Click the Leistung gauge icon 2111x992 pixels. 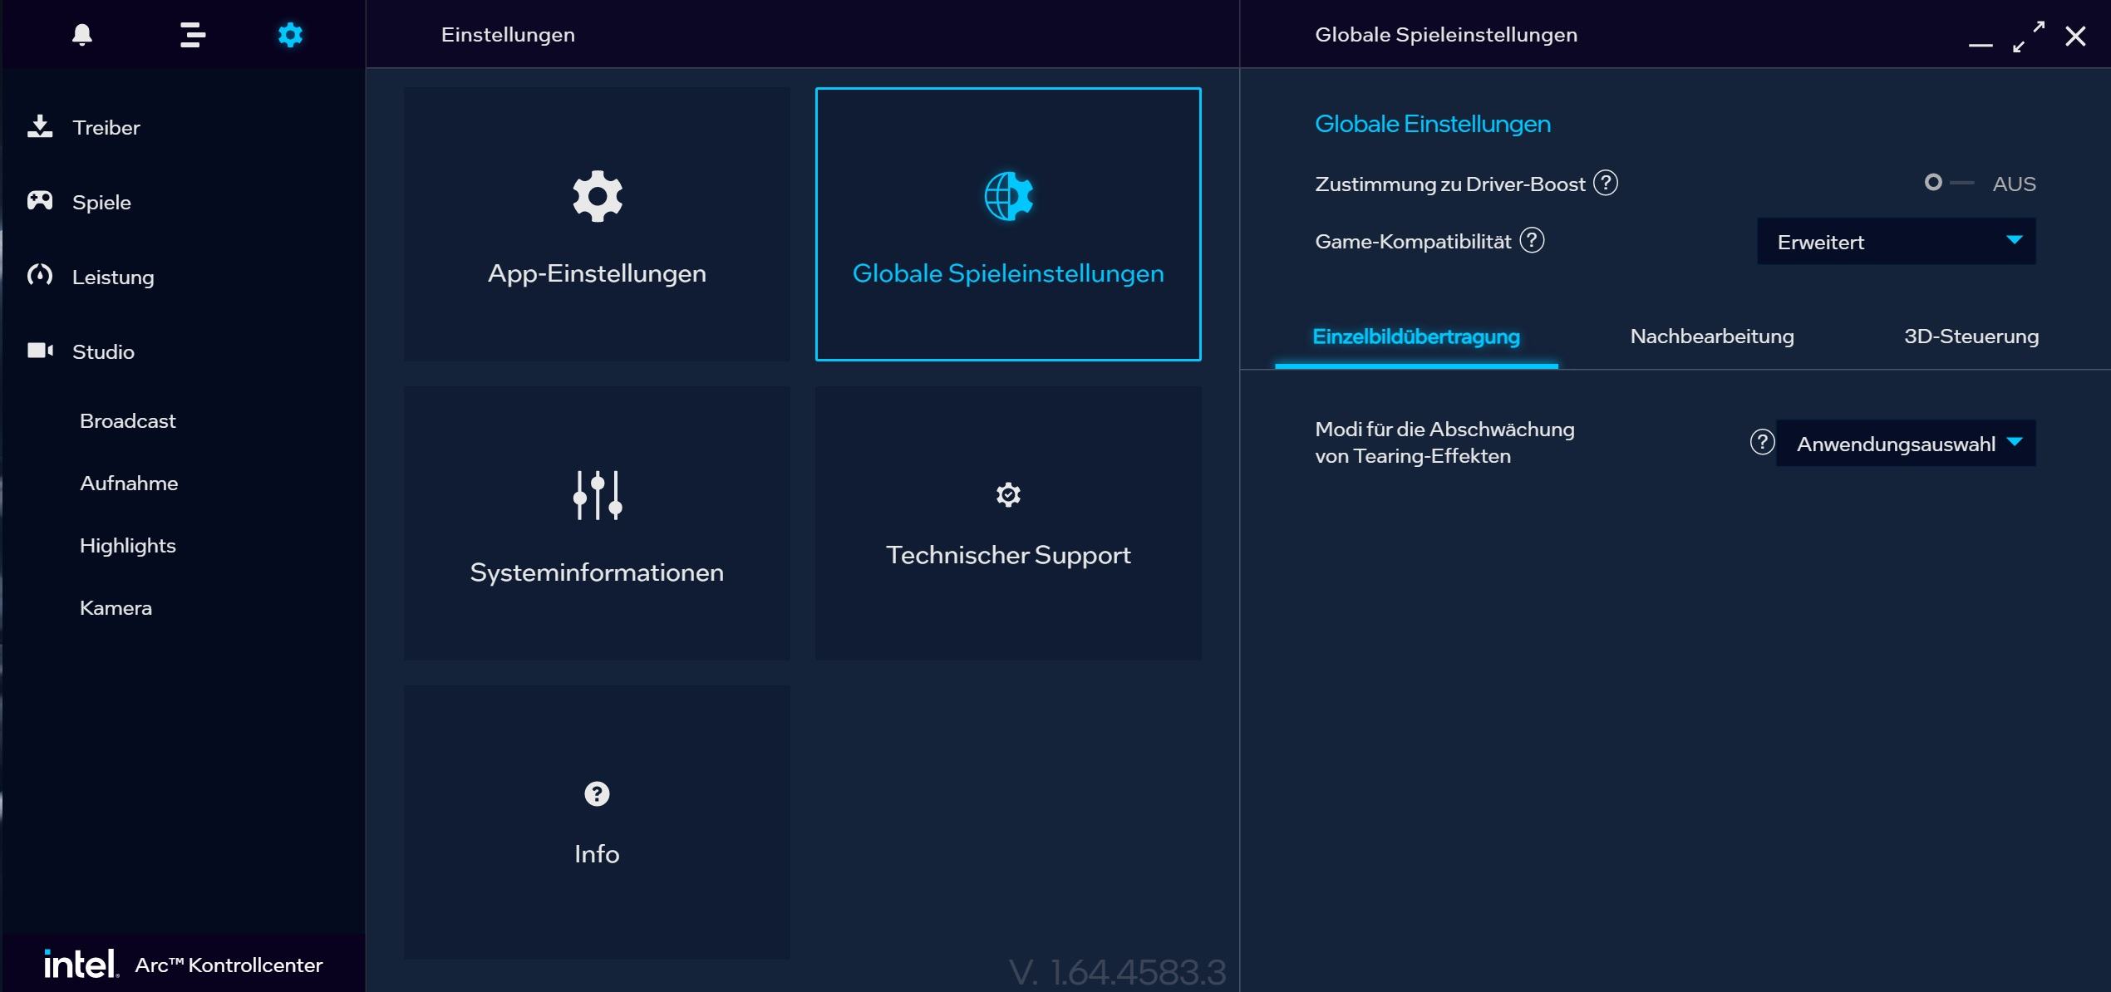point(40,276)
